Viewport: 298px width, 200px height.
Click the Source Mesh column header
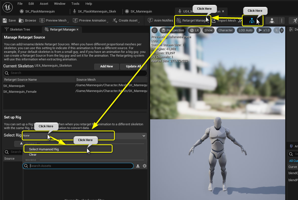point(111,80)
